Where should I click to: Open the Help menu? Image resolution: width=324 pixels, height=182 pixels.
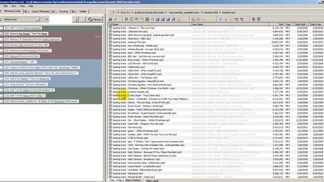click(x=30, y=6)
